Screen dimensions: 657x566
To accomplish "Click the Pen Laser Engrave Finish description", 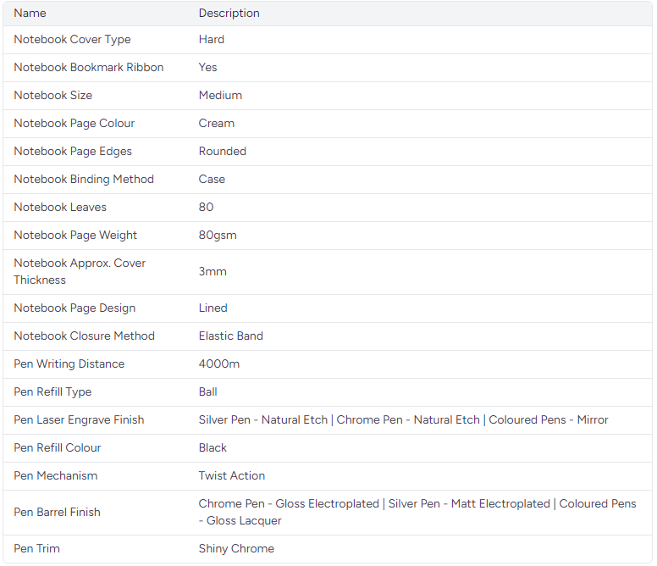I will click(403, 420).
